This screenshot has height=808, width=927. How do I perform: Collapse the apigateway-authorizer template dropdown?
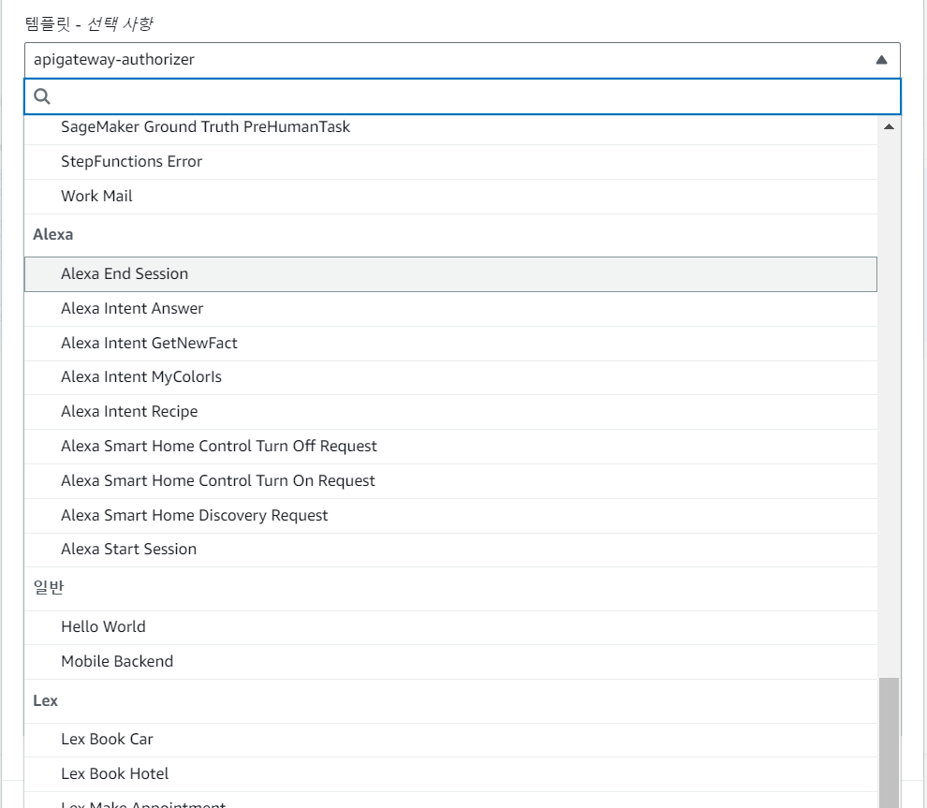[x=462, y=60]
